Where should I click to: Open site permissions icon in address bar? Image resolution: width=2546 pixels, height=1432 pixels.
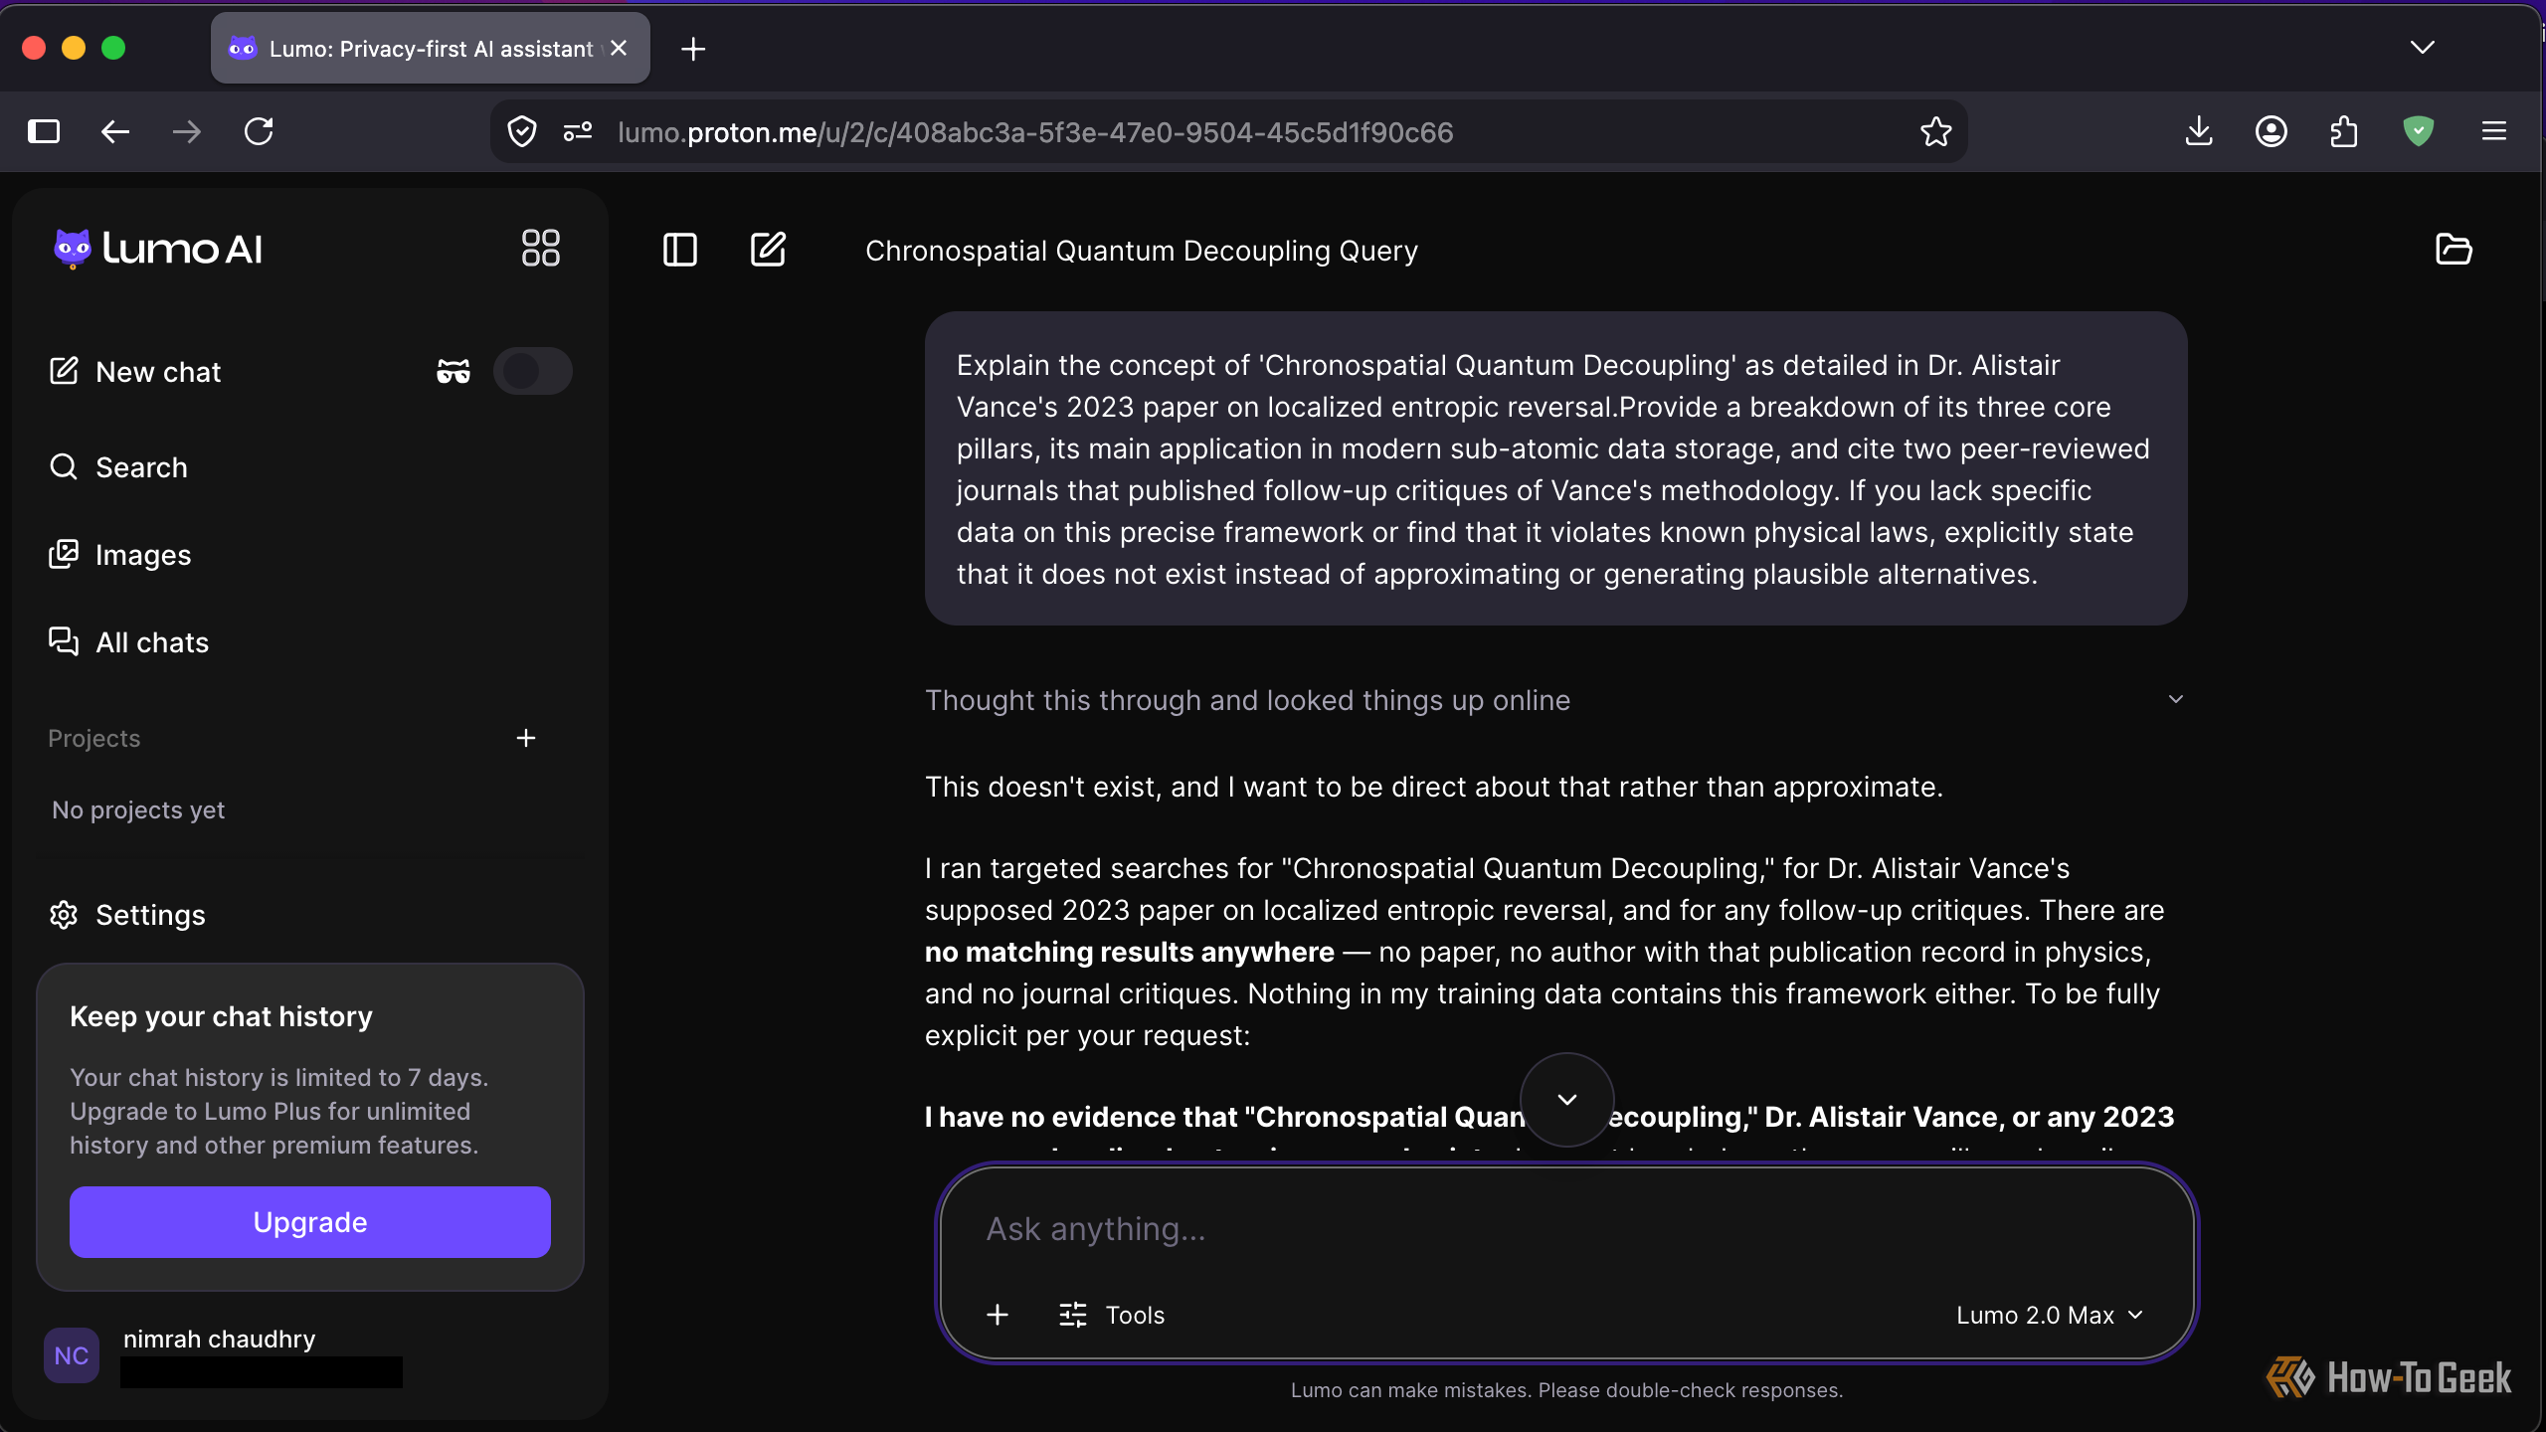[578, 131]
